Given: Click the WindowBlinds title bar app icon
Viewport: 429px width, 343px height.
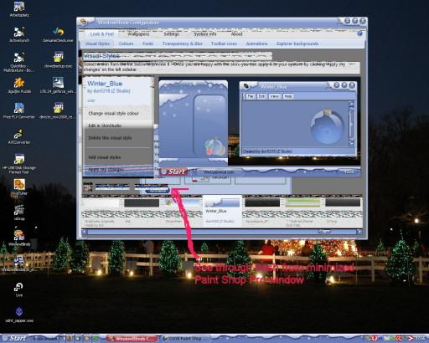Looking at the screenshot, I should (84, 22).
